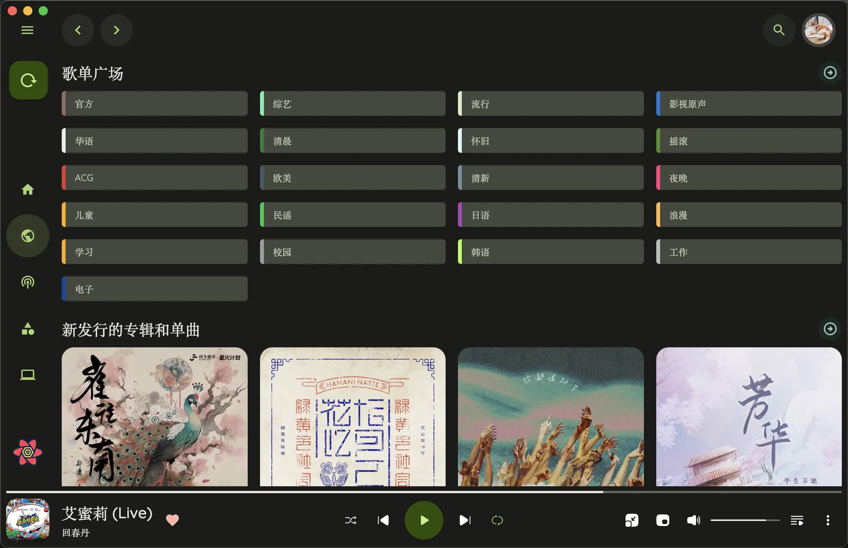This screenshot has width=848, height=548.
Task: Open the Explore section with the globe icon
Action: 28,235
